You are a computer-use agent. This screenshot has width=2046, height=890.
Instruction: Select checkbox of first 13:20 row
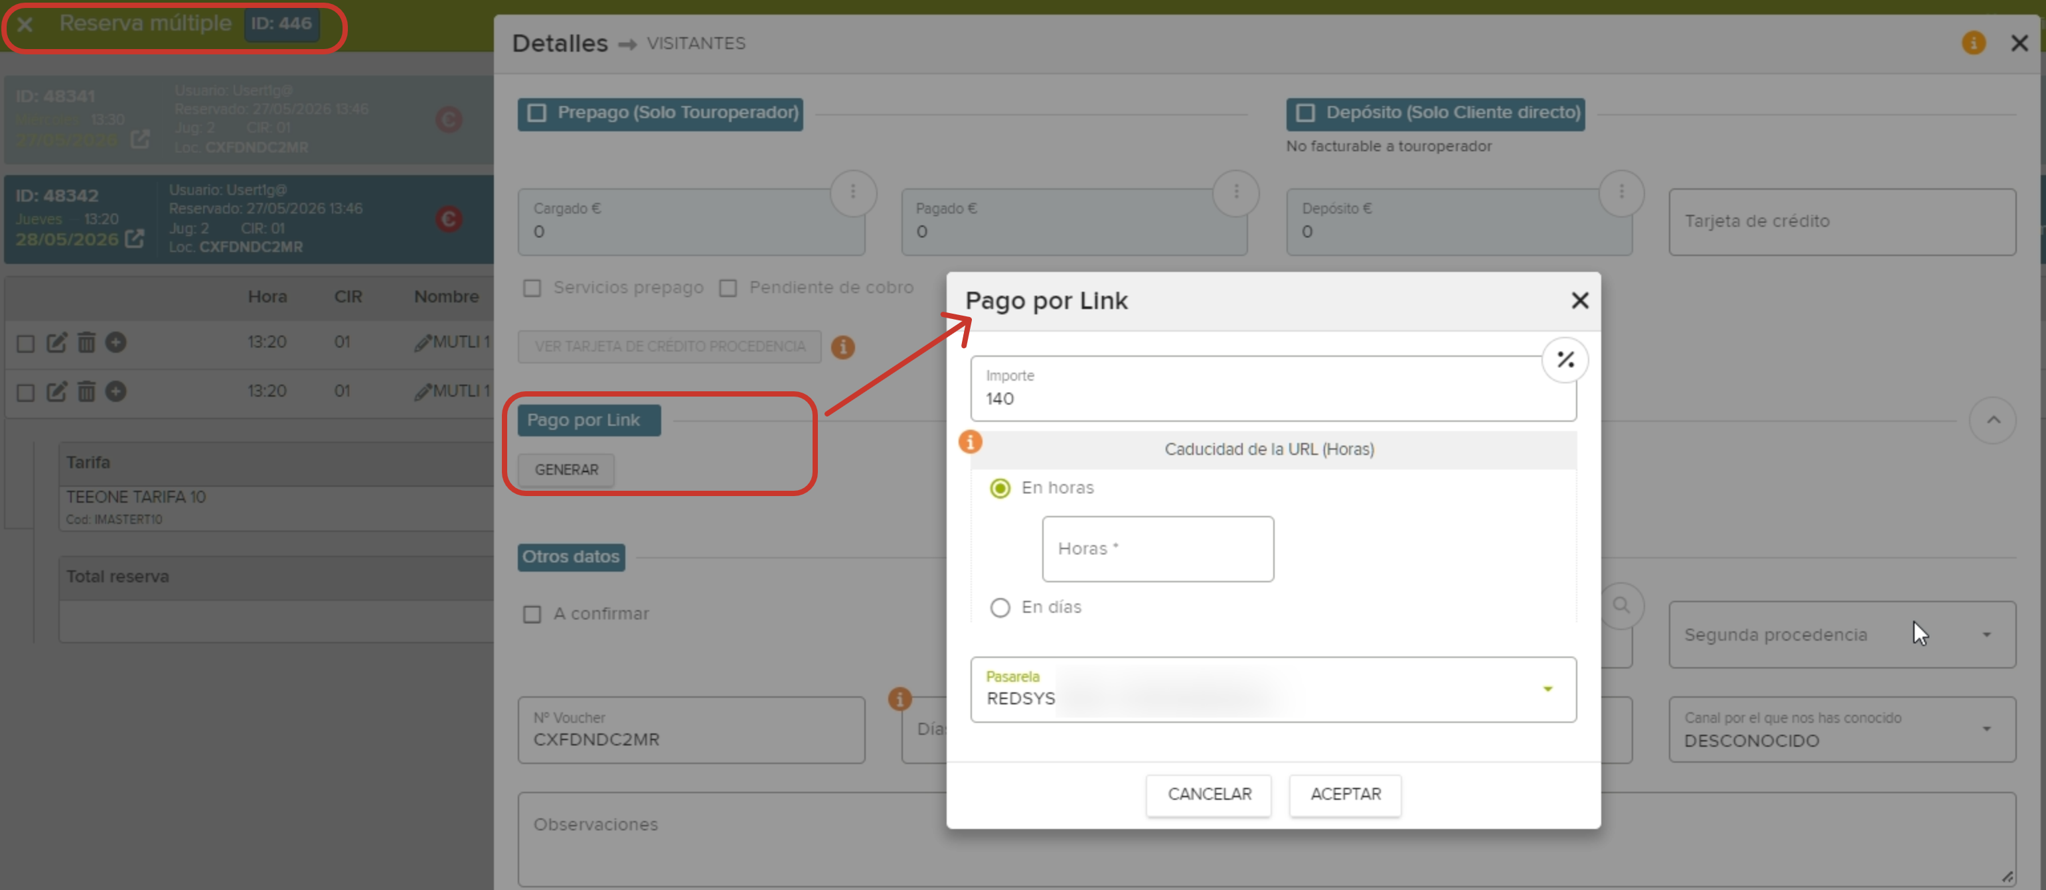pyautogui.click(x=25, y=344)
